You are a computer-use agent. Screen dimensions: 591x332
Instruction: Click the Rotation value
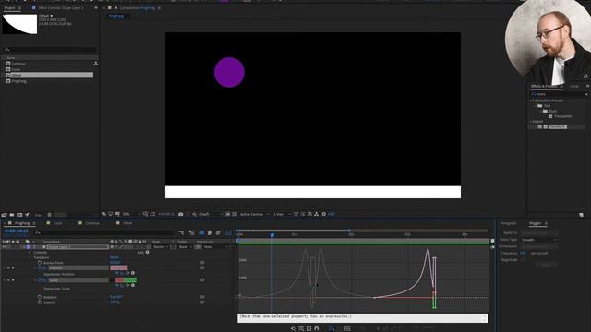pos(116,297)
